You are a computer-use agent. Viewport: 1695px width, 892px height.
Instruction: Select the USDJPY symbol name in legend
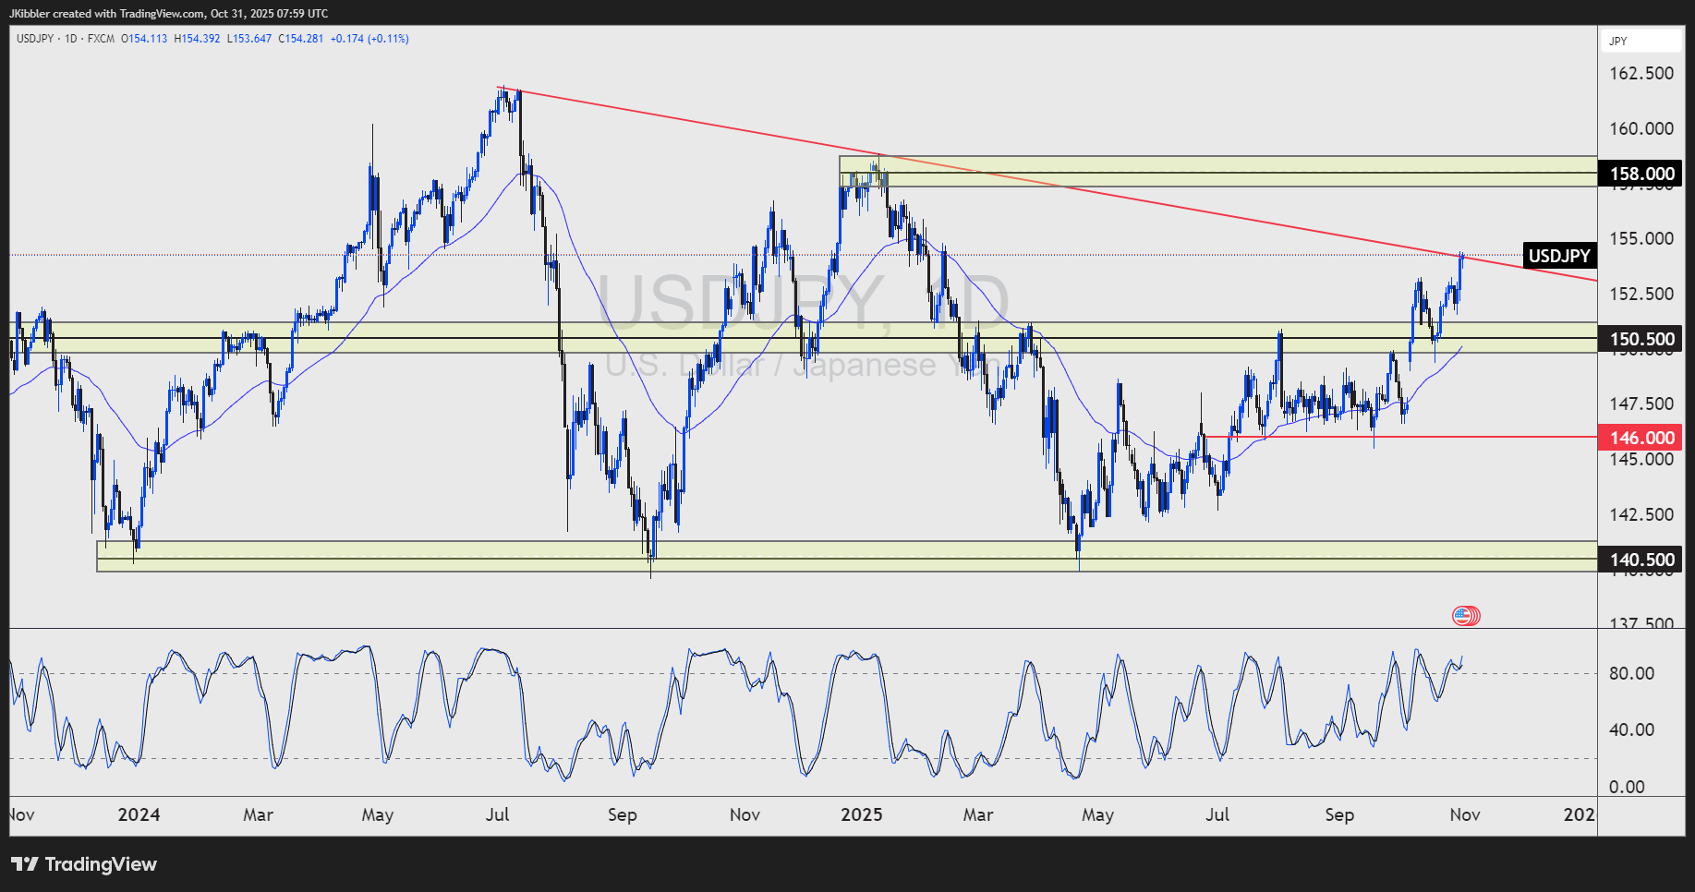[35, 39]
